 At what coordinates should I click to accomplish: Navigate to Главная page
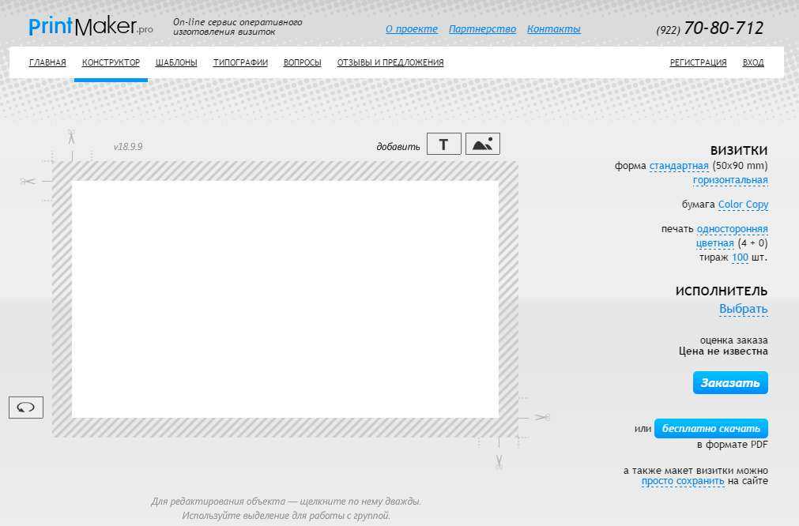pos(47,62)
